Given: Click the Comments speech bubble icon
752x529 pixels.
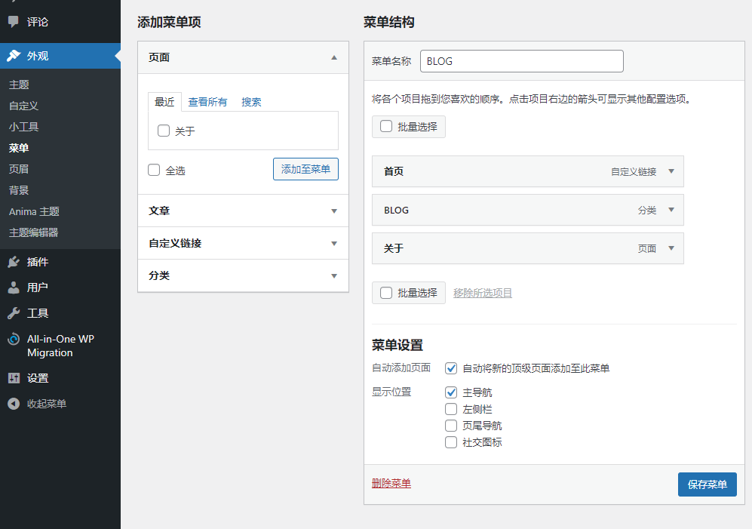Looking at the screenshot, I should tap(14, 22).
